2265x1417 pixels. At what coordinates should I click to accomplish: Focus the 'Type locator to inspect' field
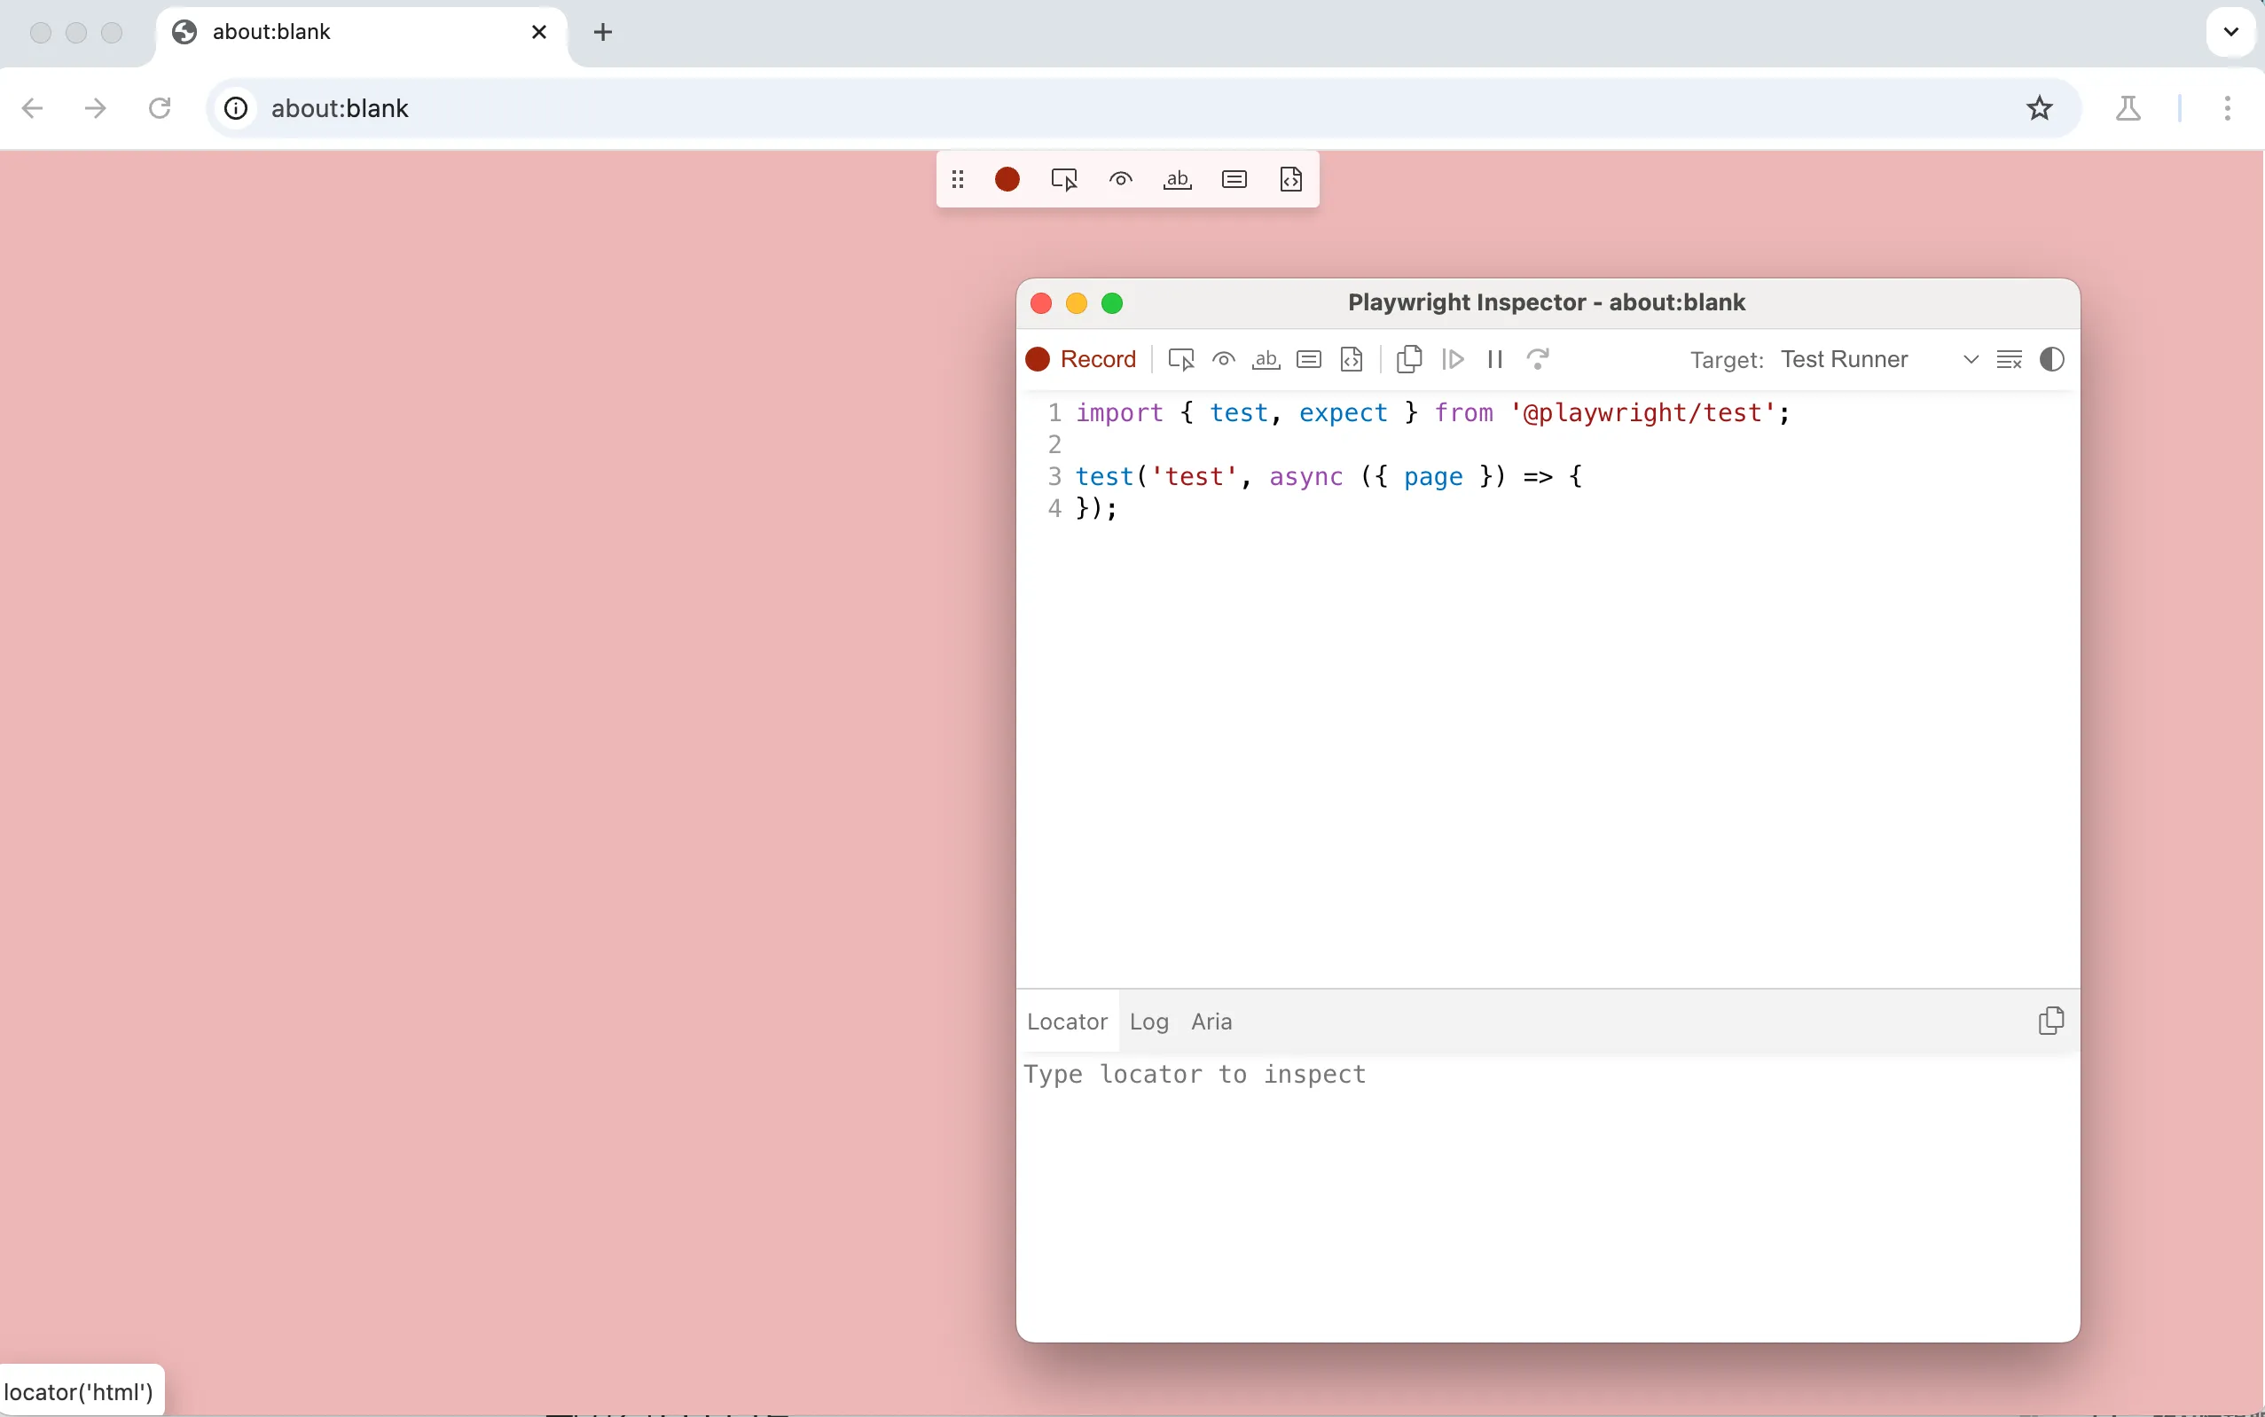coord(1548,1074)
